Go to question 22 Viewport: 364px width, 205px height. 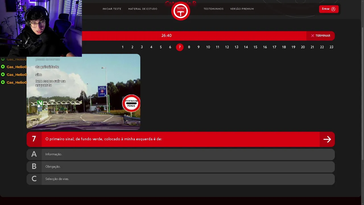322,47
